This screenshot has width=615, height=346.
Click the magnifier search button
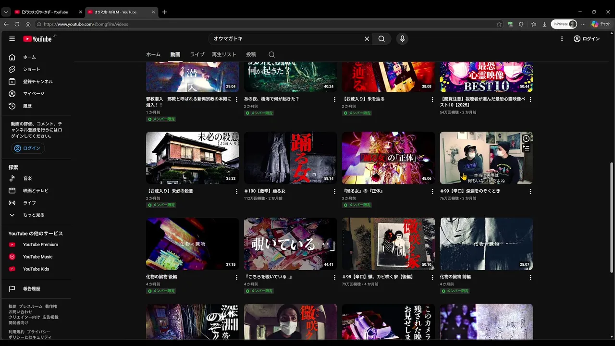point(381,39)
